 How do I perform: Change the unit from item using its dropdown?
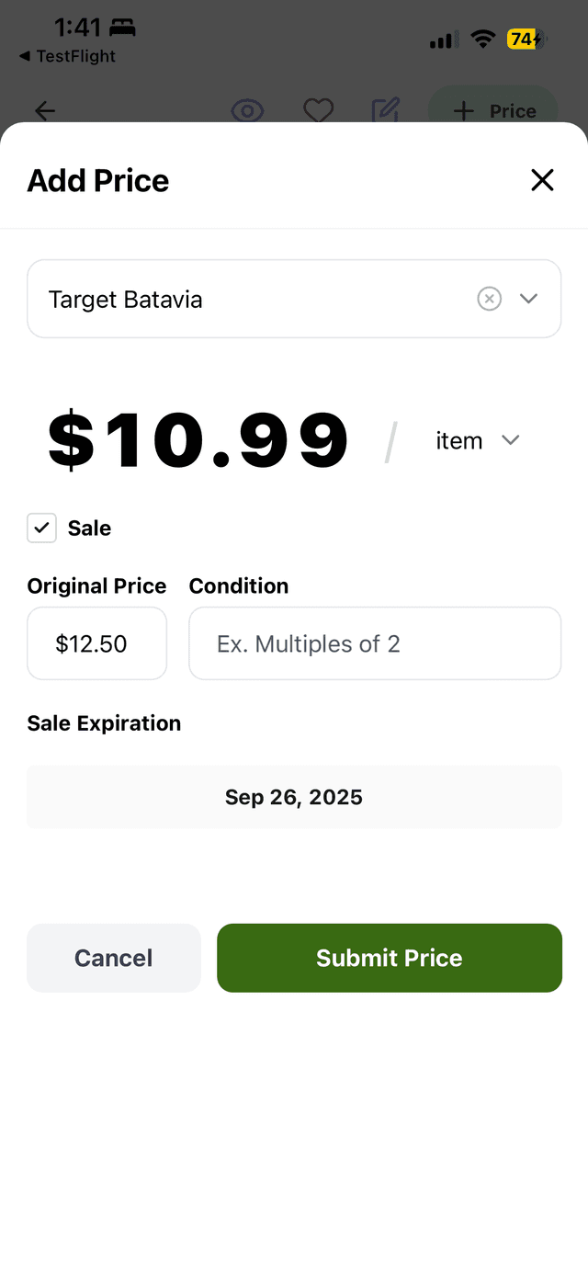pos(511,440)
